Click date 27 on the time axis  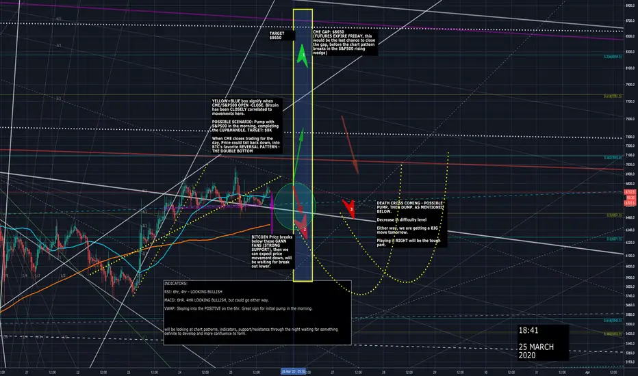[333, 372]
